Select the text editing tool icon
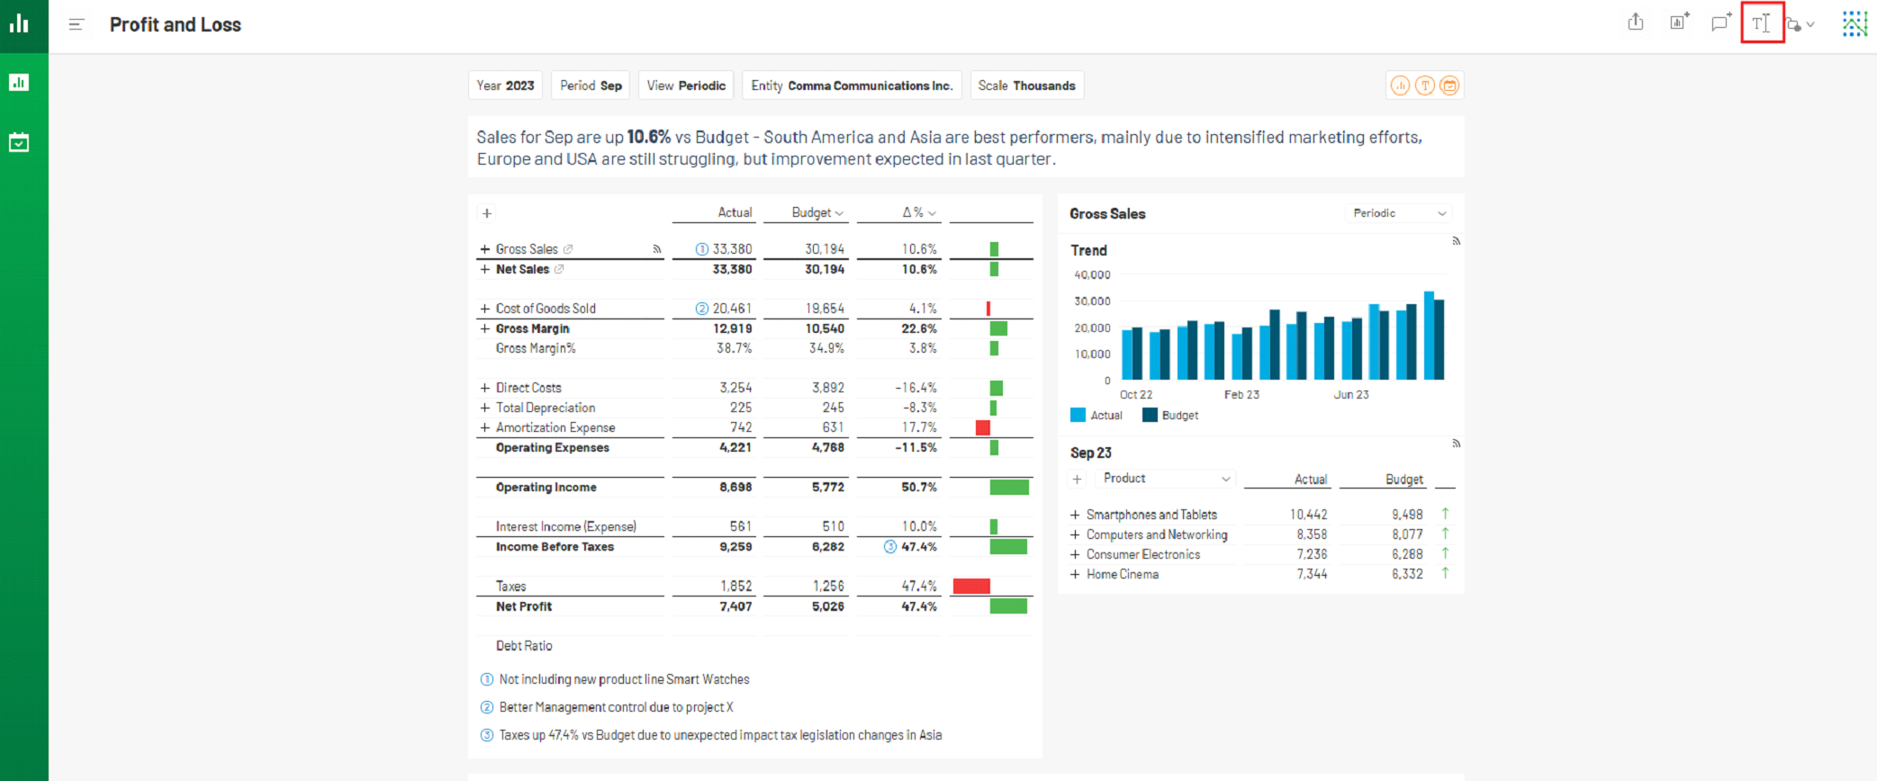The image size is (1877, 781). (1762, 23)
